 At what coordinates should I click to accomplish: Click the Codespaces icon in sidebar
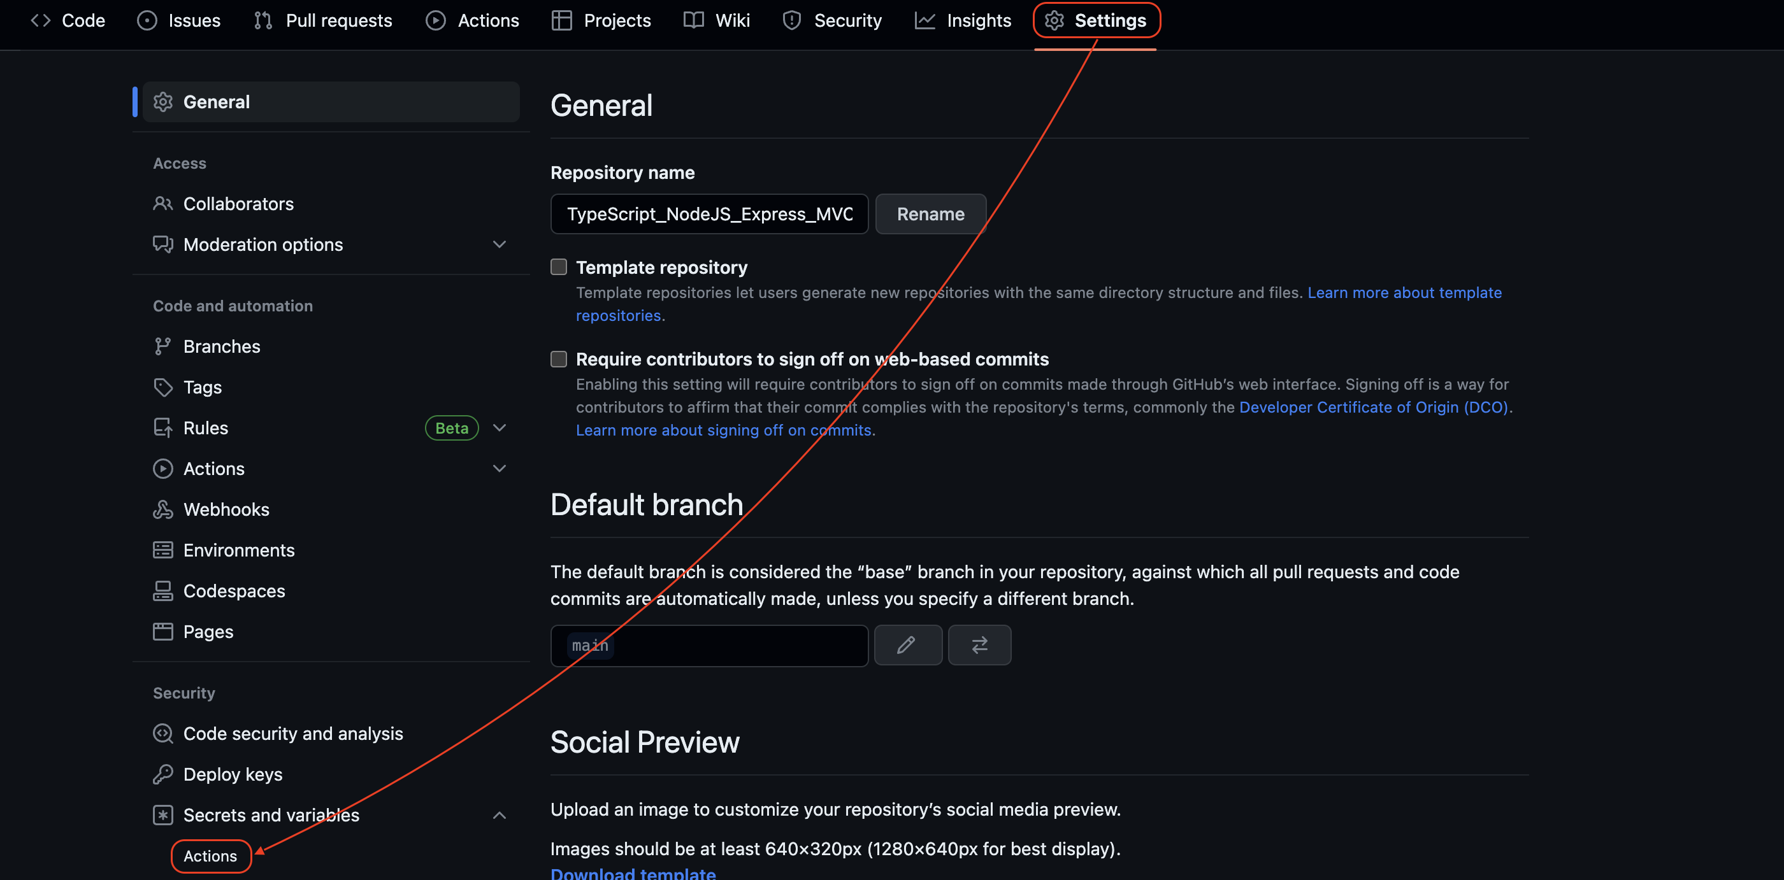pyautogui.click(x=162, y=590)
